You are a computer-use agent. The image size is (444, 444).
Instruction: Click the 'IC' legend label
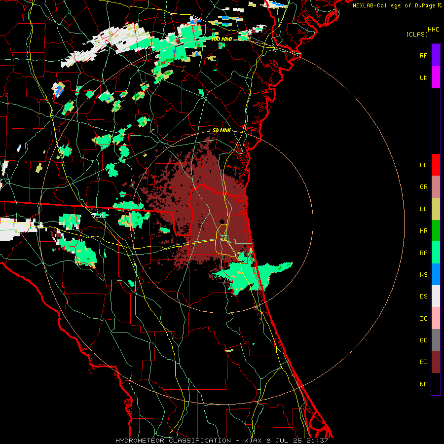424,318
